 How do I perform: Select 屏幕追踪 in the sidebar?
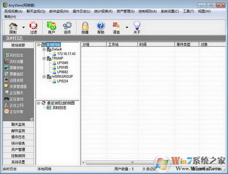coord(14,74)
